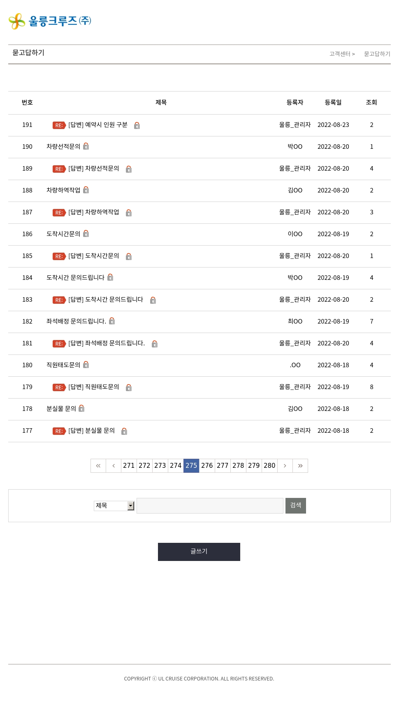Image resolution: width=399 pixels, height=718 pixels.
Task: Jump to last page with double-right arrow
Action: (x=300, y=466)
